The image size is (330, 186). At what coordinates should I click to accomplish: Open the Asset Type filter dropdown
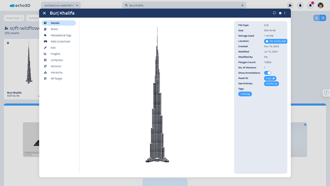point(14,18)
